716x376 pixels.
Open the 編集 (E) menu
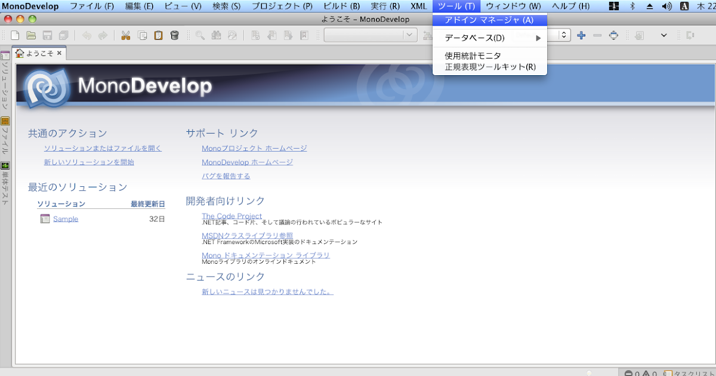coord(140,6)
